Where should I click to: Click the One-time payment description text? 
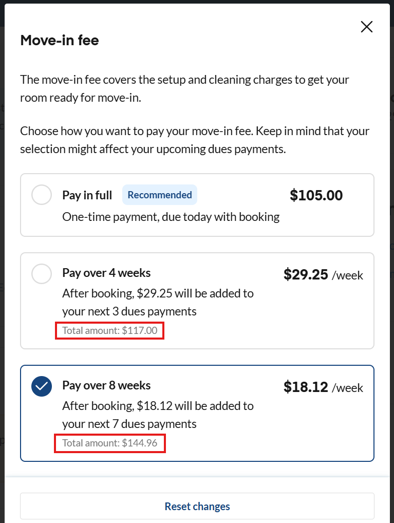(x=171, y=217)
